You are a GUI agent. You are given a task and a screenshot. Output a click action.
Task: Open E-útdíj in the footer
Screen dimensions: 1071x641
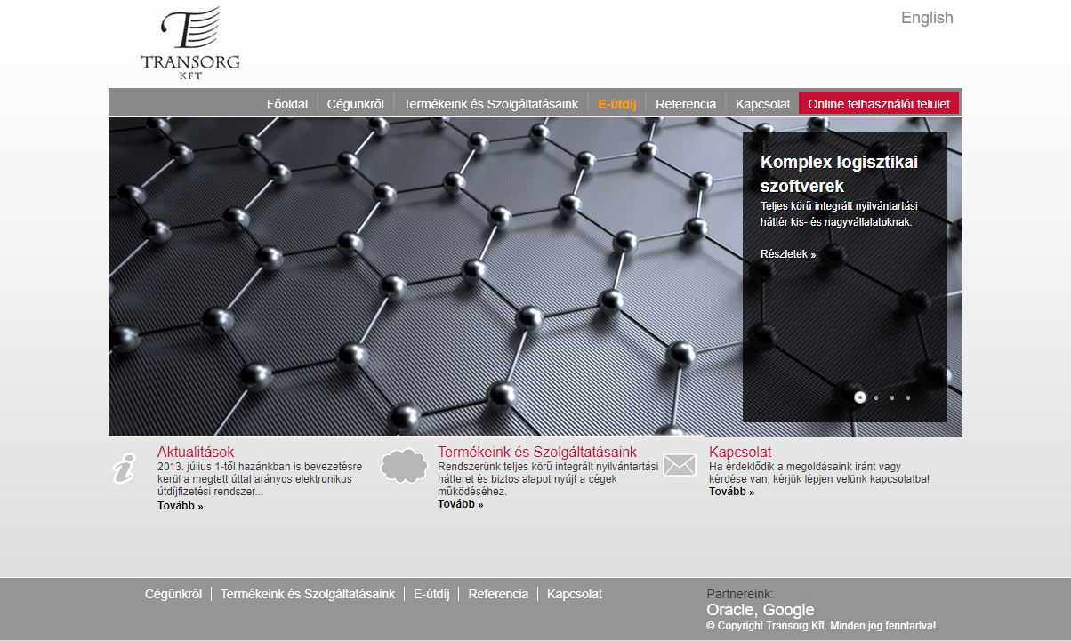point(431,594)
